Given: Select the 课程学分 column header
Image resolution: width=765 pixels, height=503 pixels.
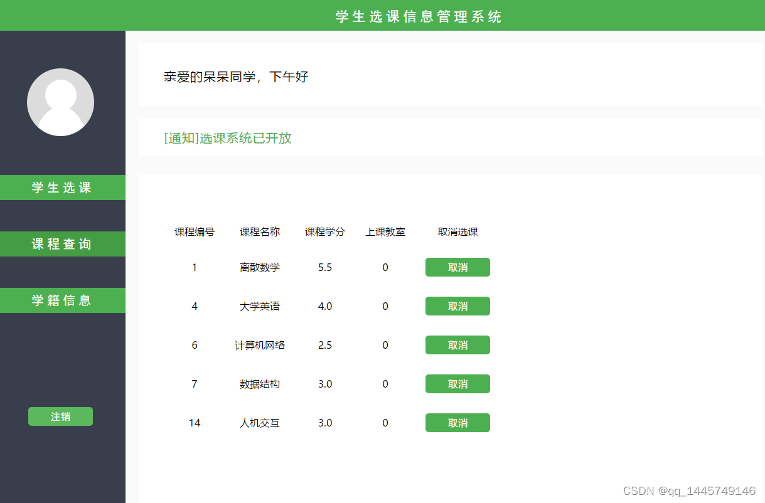Looking at the screenshot, I should (325, 232).
